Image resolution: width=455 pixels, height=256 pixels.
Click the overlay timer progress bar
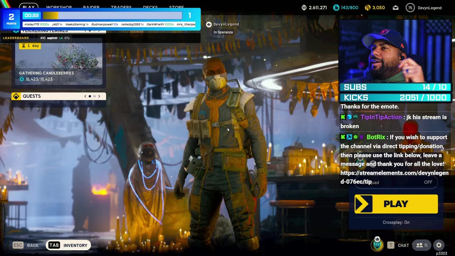[112, 15]
